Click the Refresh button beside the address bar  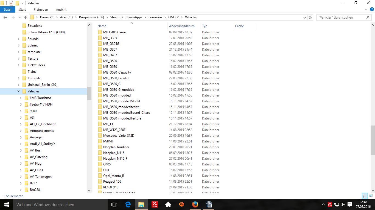[x=310, y=17]
